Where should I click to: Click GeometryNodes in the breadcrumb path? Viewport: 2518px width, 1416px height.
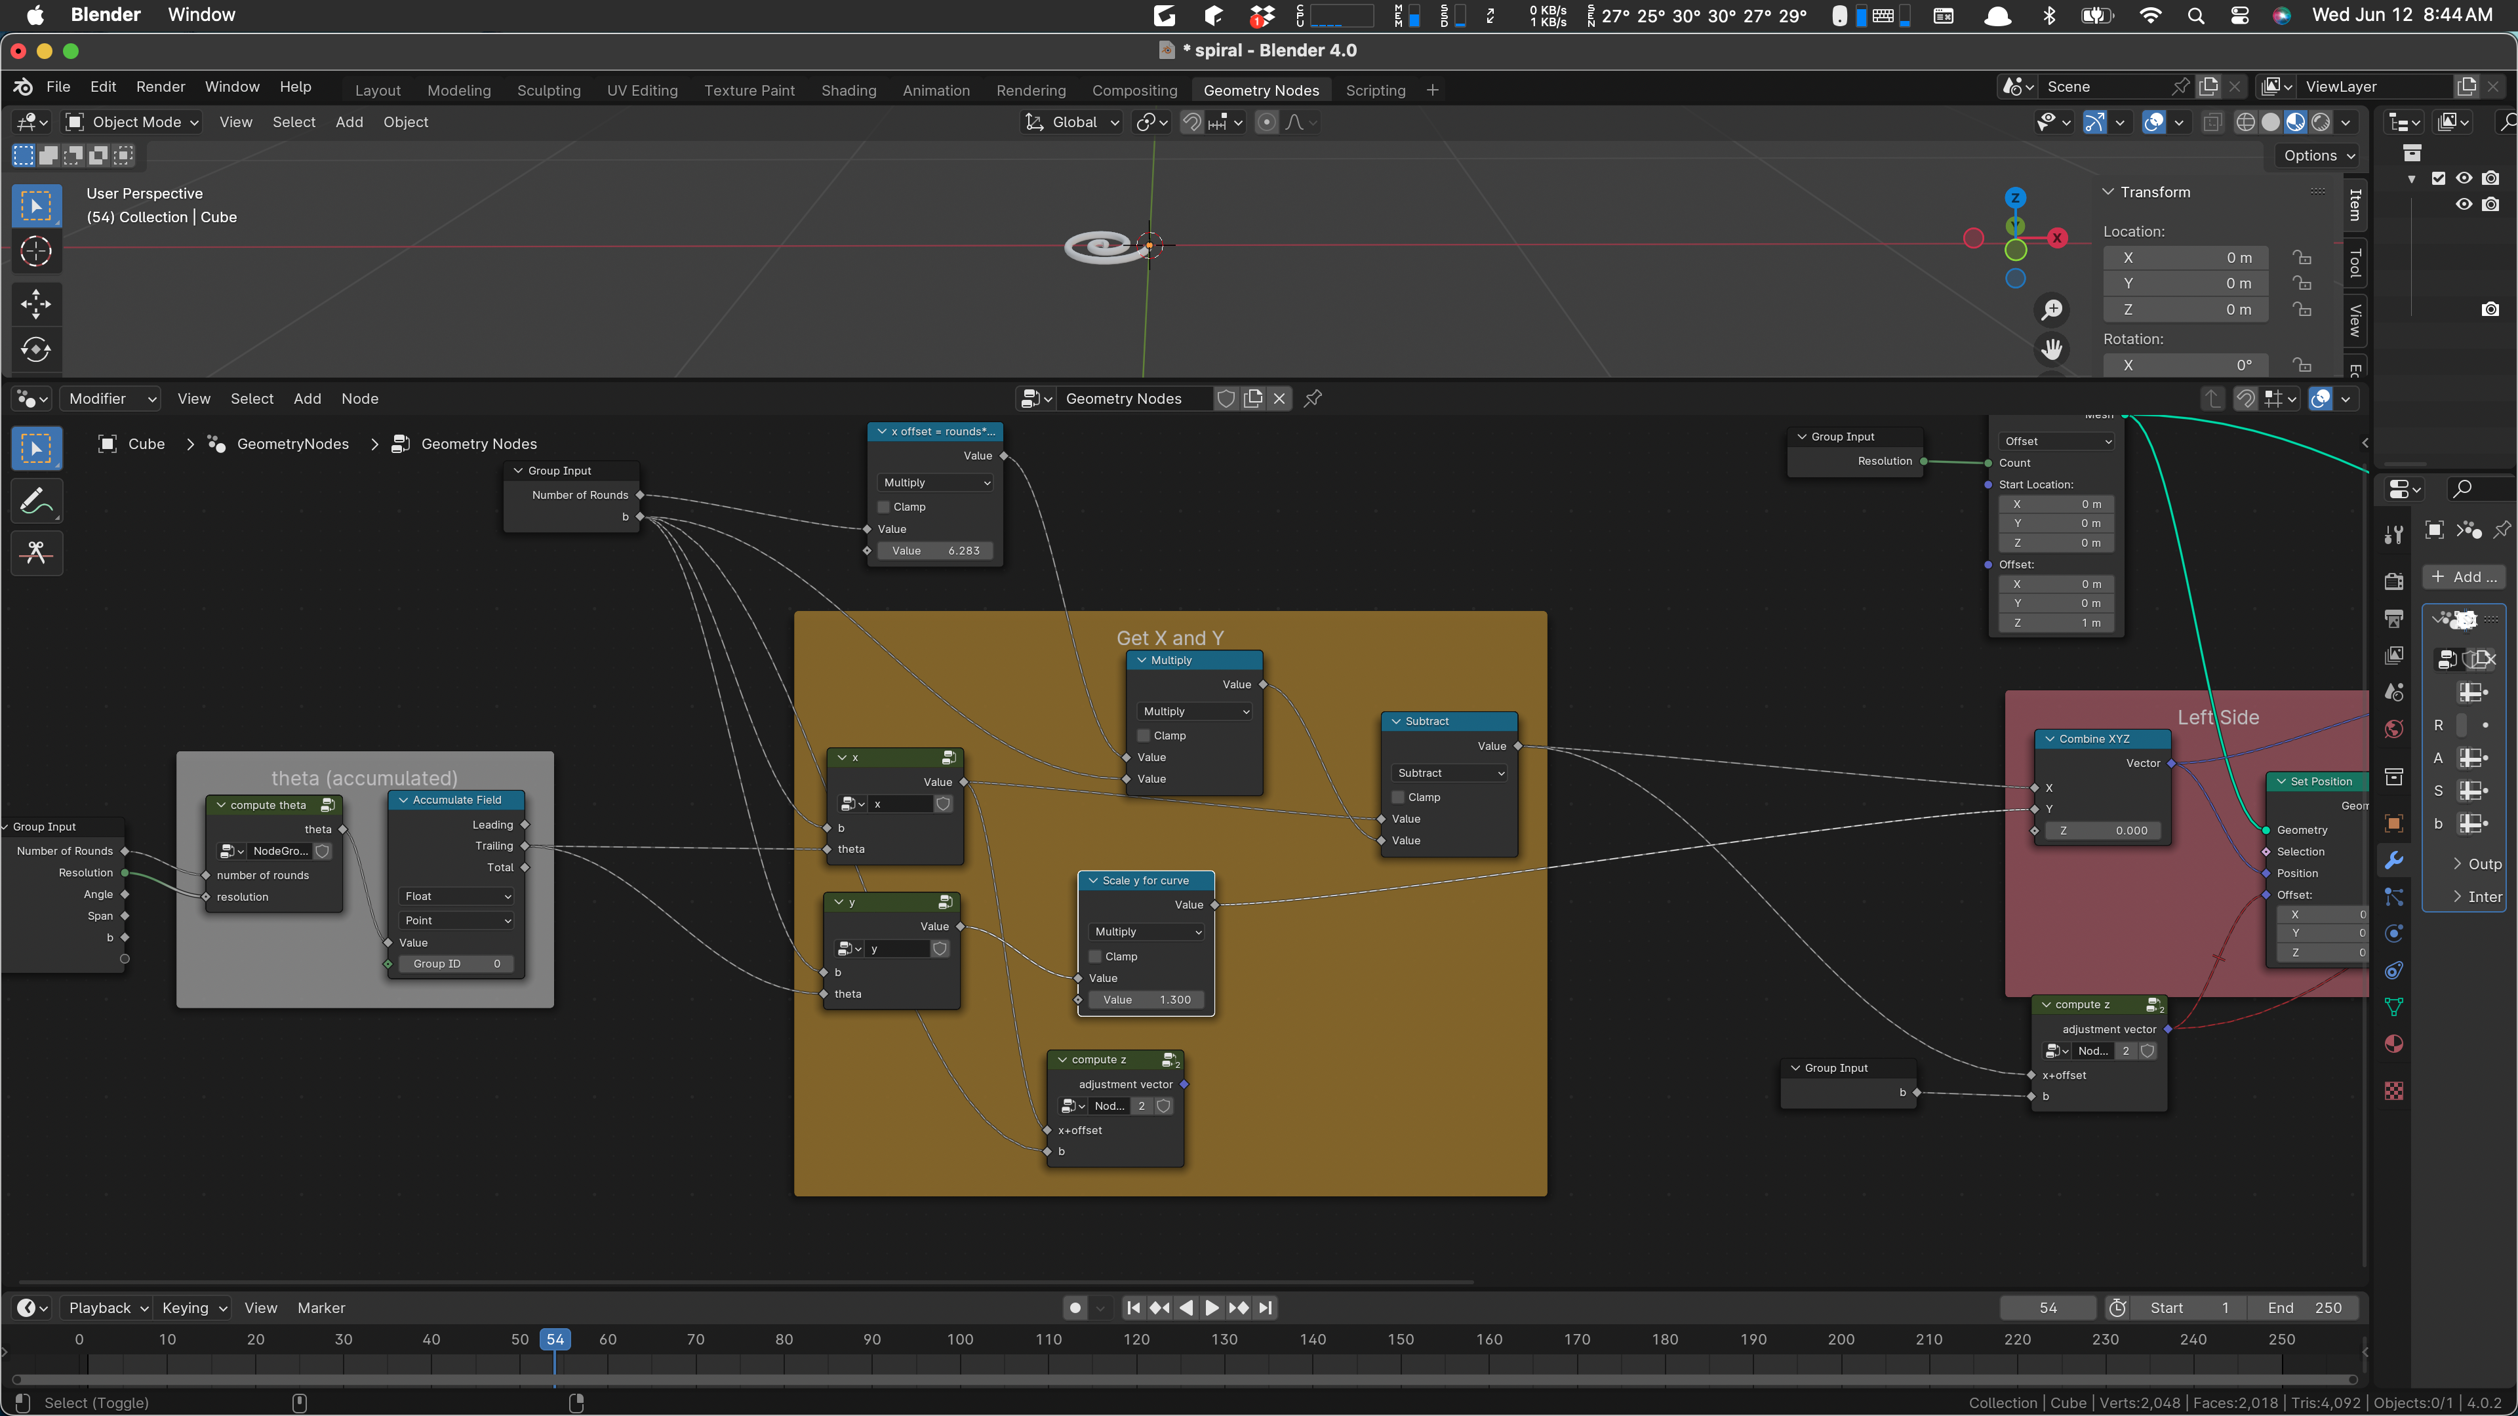pyautogui.click(x=292, y=444)
